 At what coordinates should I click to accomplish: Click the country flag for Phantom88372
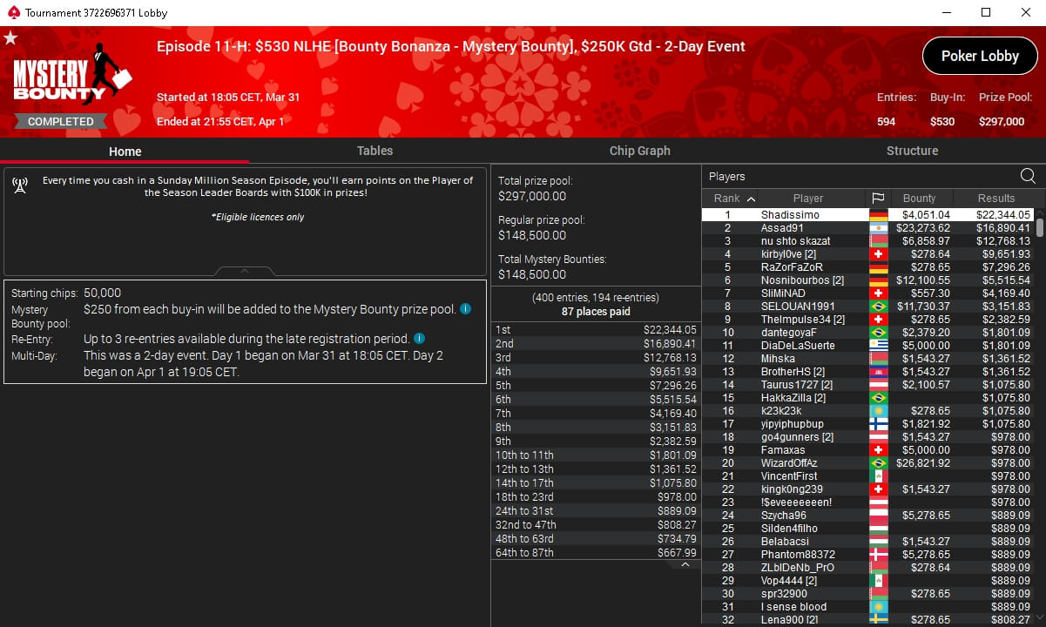click(x=878, y=555)
